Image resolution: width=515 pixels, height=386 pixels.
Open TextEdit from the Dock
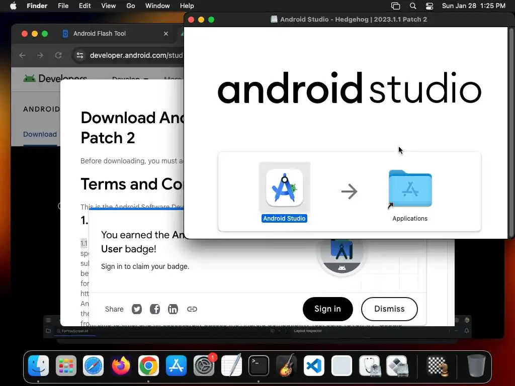[x=231, y=366]
